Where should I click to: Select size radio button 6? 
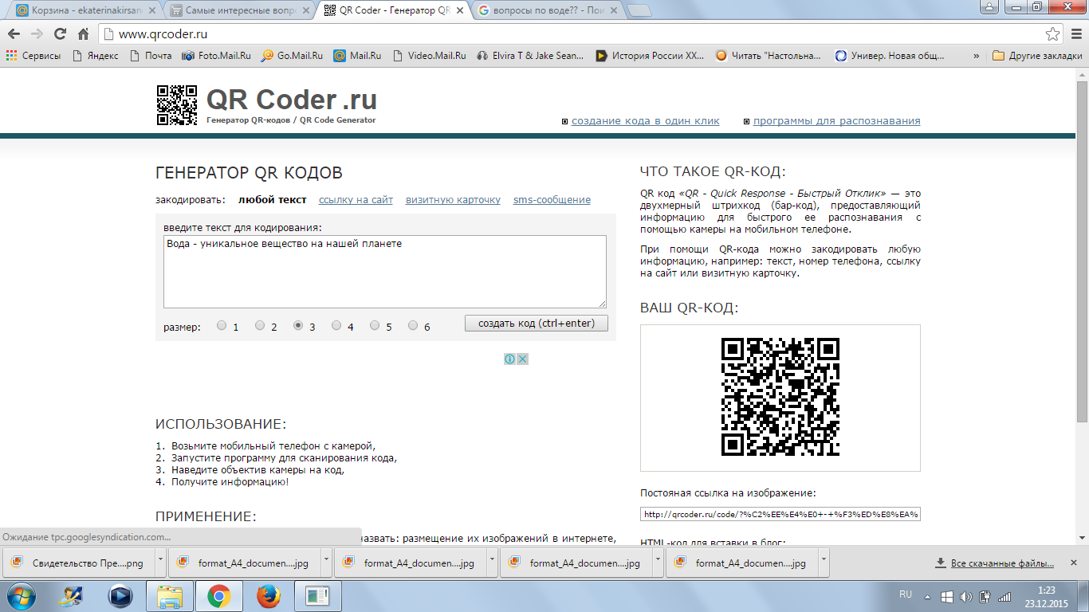[x=413, y=326]
